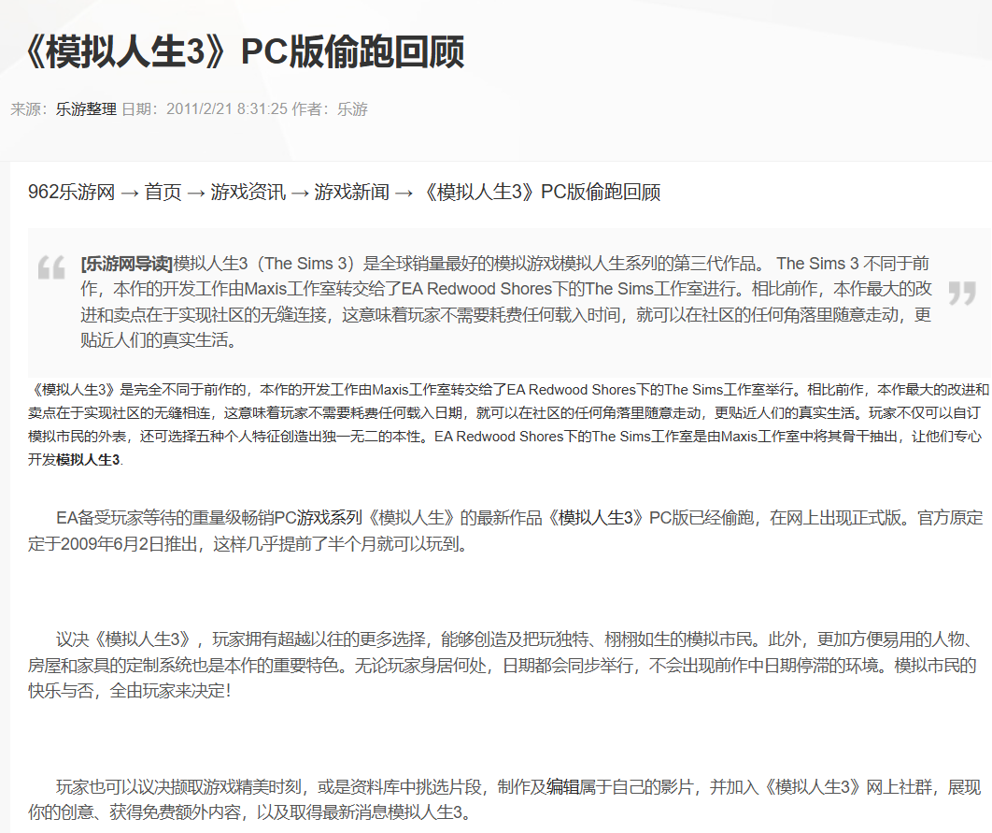Click the breadcrumb's final 《模拟人生3》PC版偷跑回顾 entry
The width and height of the screenshot is (992, 833).
pos(540,191)
